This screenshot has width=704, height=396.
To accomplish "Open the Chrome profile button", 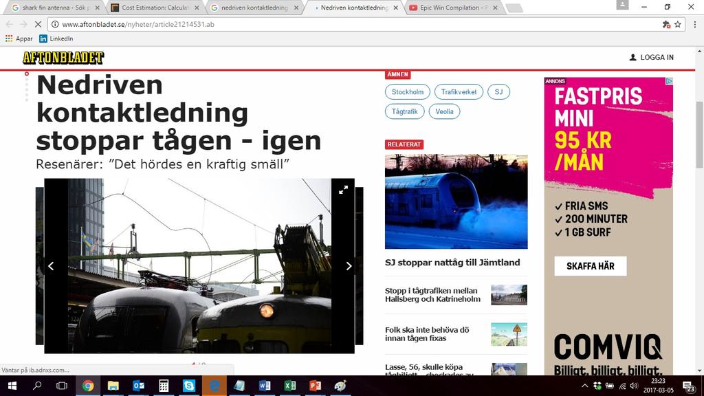I will click(622, 5).
